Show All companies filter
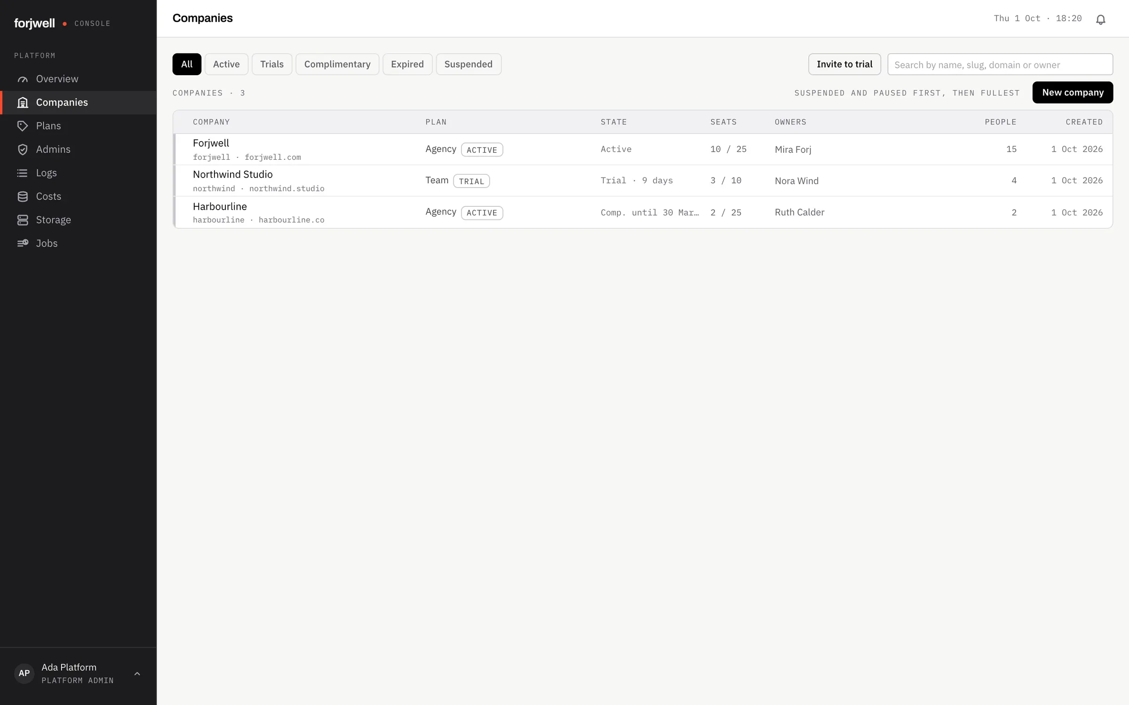The height and width of the screenshot is (705, 1129). pos(187,64)
